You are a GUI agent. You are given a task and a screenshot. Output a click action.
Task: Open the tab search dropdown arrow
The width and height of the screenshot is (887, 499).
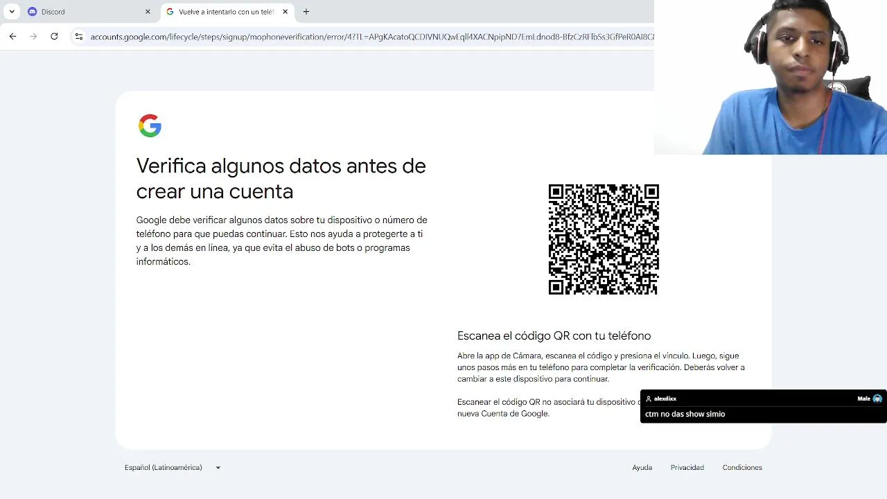point(12,12)
